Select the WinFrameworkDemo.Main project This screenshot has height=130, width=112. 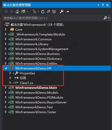coord(36,88)
